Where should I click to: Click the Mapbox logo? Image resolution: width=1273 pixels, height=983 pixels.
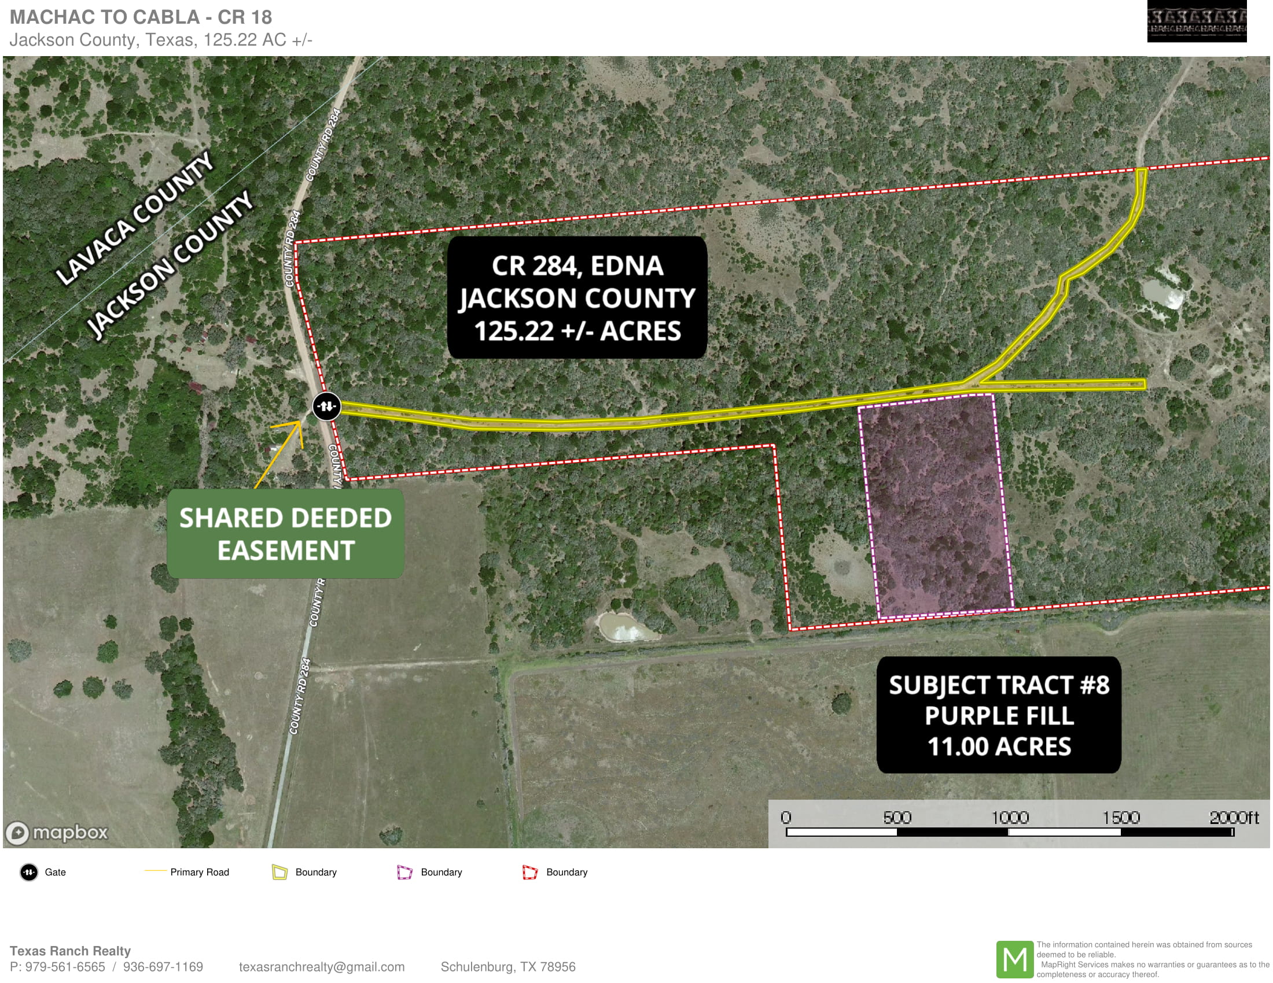click(57, 832)
